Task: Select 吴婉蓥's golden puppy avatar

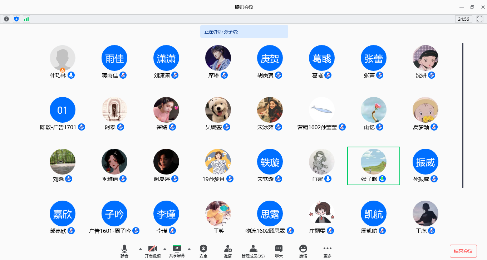Action: [218, 110]
